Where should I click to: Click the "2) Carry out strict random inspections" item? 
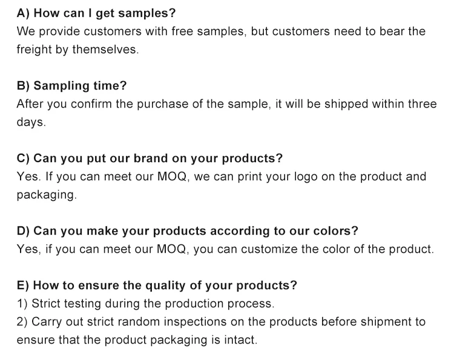coord(221,322)
